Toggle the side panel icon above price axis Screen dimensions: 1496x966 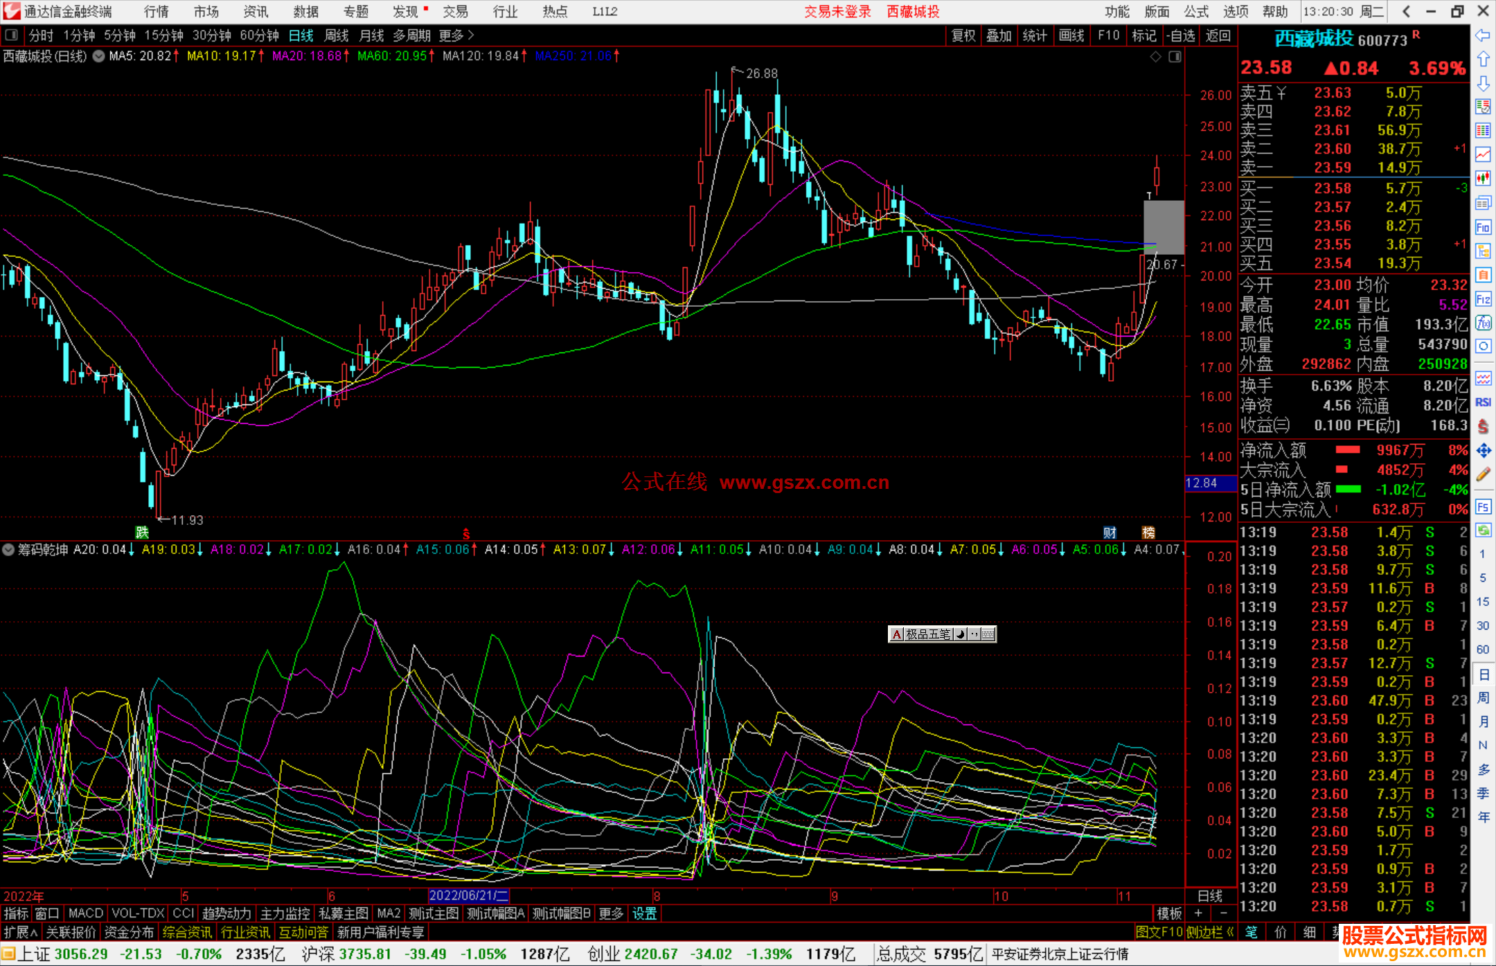(1175, 57)
